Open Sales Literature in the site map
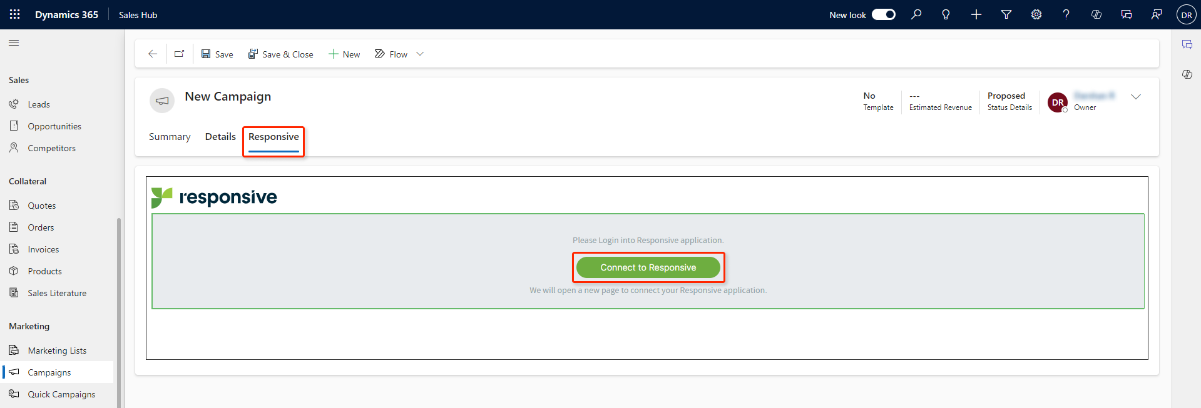Viewport: 1201px width, 408px height. coord(57,293)
